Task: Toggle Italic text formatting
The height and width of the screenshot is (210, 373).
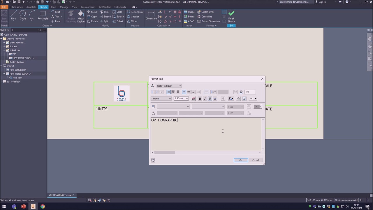Action: pos(205,99)
